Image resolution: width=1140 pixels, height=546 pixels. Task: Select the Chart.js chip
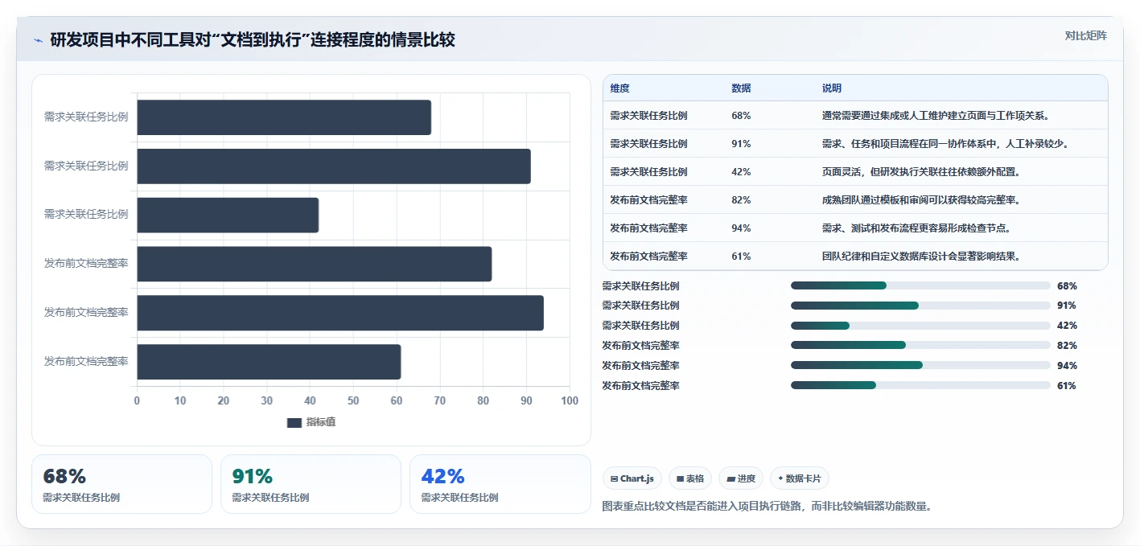(x=632, y=478)
